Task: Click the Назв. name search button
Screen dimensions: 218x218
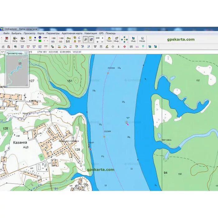Action: coord(142,40)
